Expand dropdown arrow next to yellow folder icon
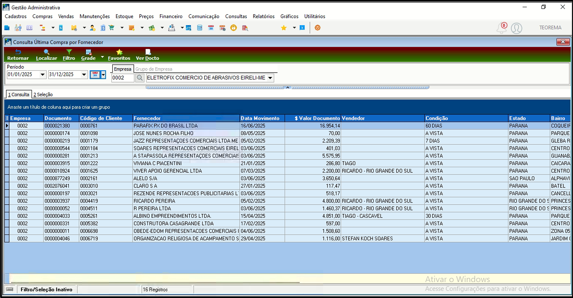 pyautogui.click(x=84, y=28)
